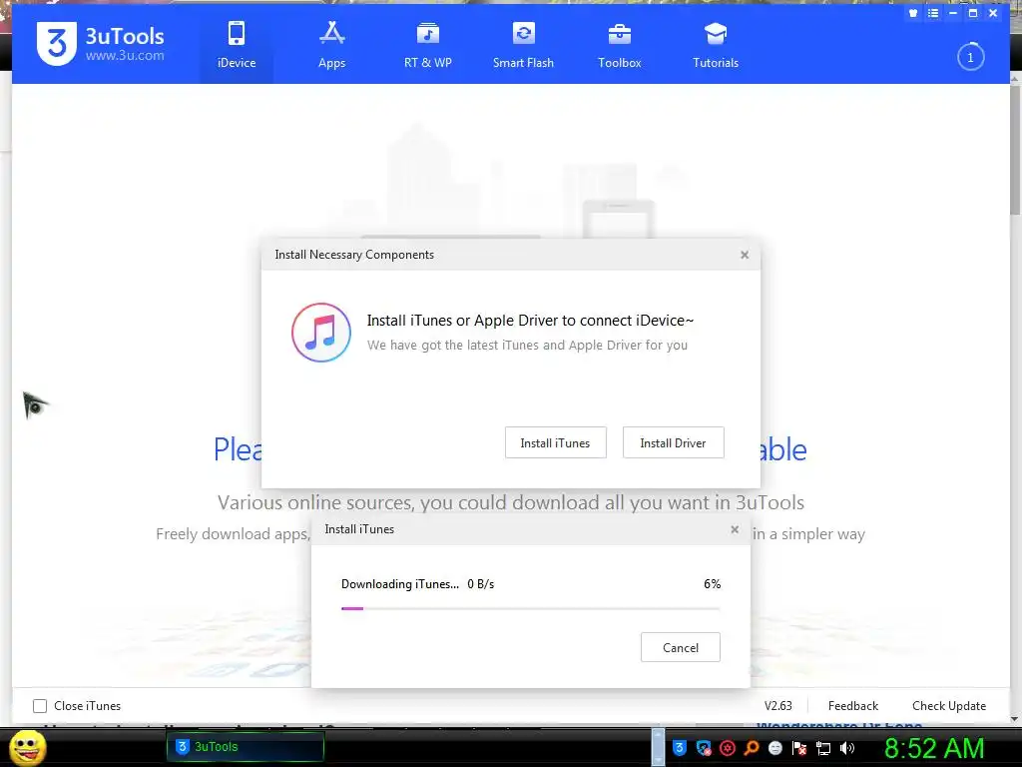Close the Install iTunes progress dialog
1022x767 pixels.
click(x=735, y=529)
